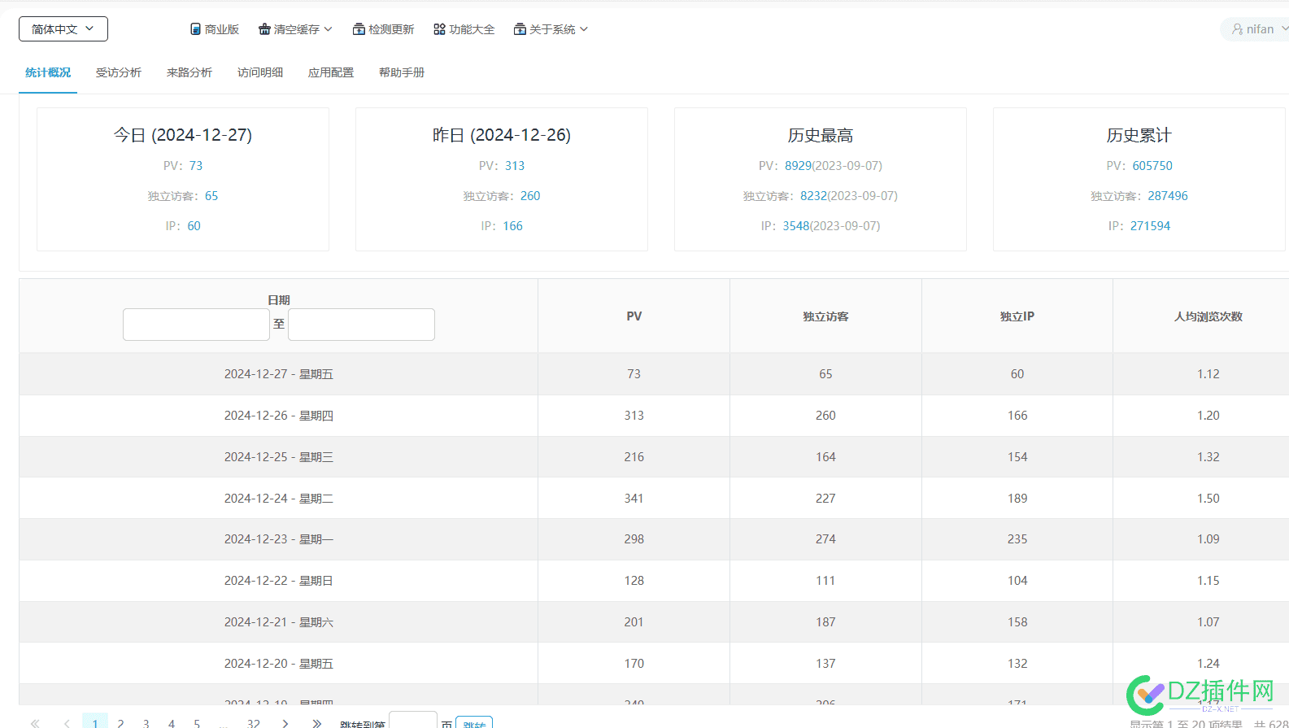
Task: Click 独立IP cell 158 for 2024-12-21
Action: coord(1017,622)
